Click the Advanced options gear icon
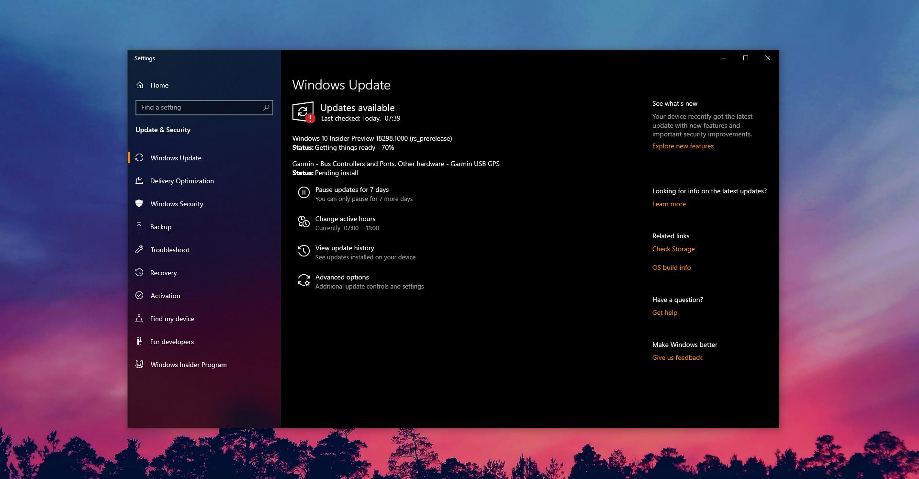The height and width of the screenshot is (479, 919). (304, 280)
